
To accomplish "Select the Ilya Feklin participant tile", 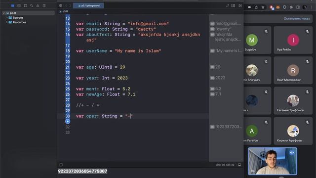I will pyautogui.click(x=293, y=40).
